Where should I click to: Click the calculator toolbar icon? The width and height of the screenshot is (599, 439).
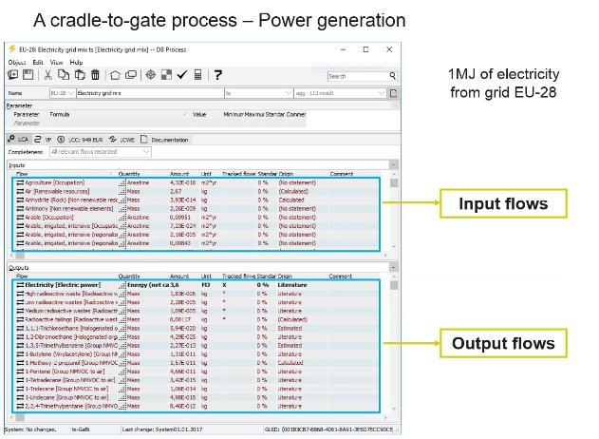(x=197, y=74)
